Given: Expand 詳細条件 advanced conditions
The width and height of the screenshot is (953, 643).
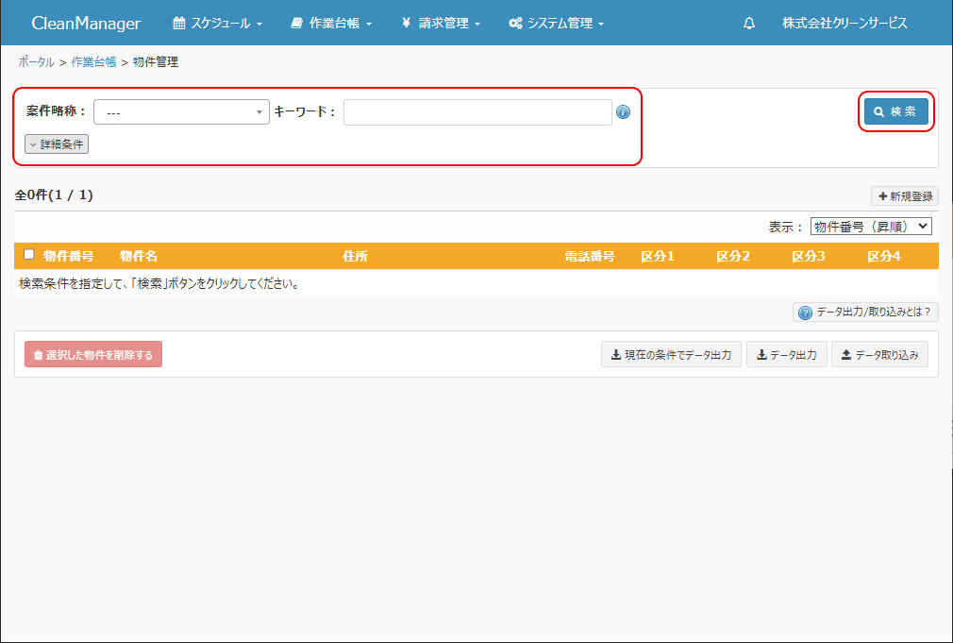Looking at the screenshot, I should 57,144.
